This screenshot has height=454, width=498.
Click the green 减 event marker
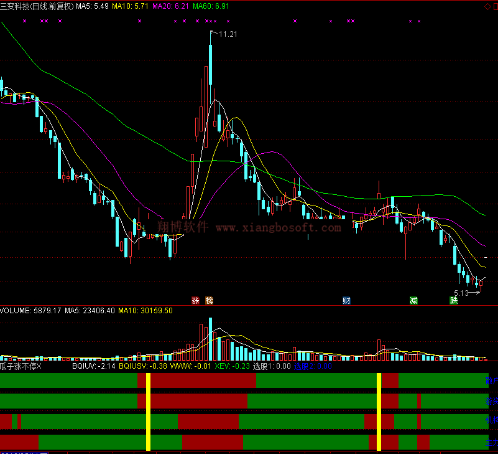[413, 300]
